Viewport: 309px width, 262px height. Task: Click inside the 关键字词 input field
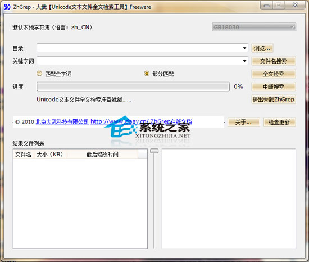point(139,61)
